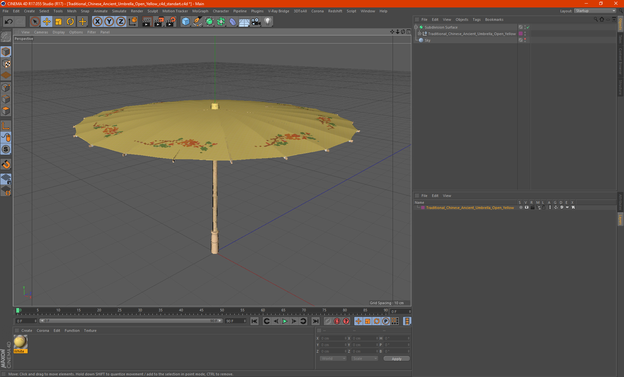Click the end frame 90 F field

pos(236,321)
